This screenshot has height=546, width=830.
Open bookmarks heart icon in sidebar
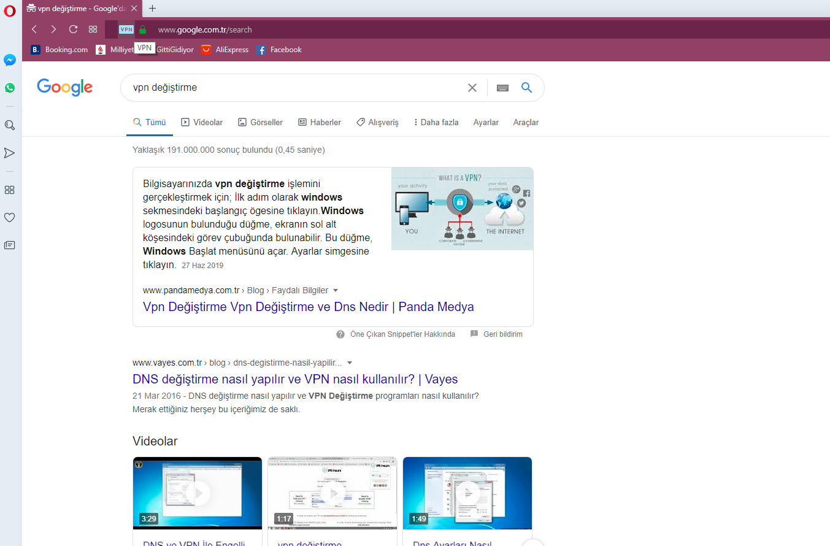(x=10, y=217)
